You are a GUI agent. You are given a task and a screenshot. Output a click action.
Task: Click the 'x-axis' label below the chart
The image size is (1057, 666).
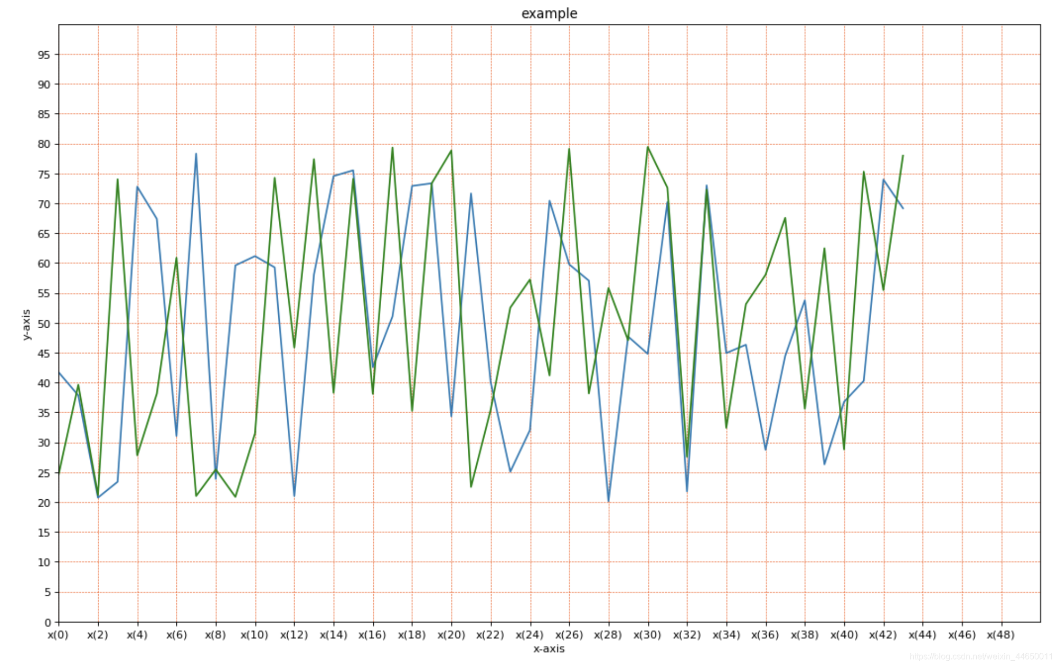(x=549, y=649)
